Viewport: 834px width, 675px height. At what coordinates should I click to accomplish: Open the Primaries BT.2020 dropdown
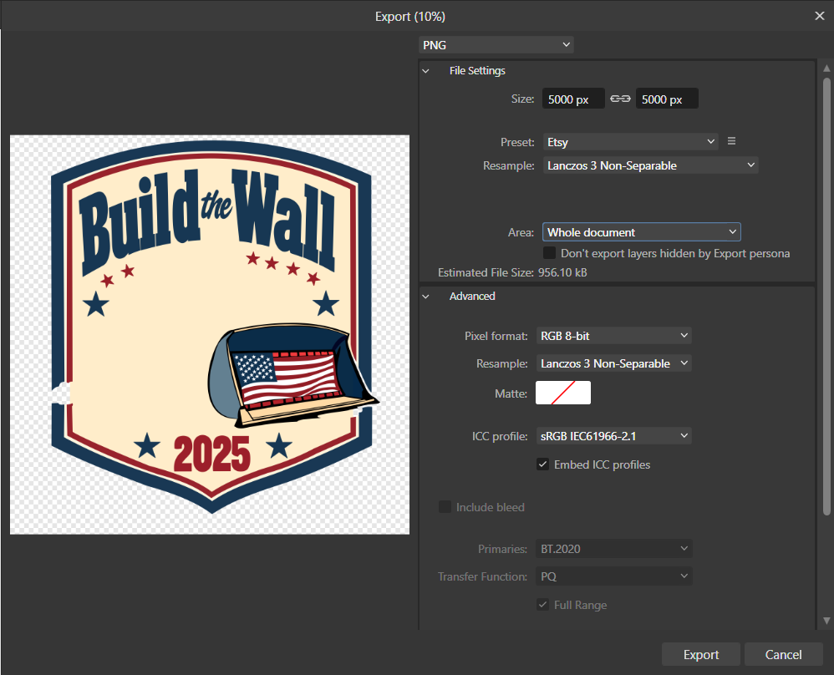pyautogui.click(x=613, y=549)
